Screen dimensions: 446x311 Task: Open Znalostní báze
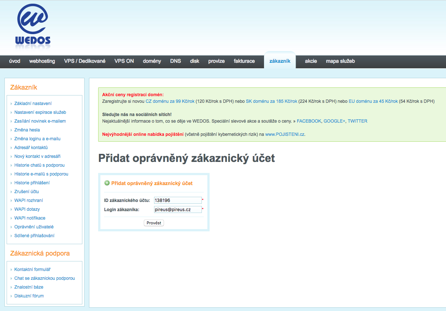[29, 287]
